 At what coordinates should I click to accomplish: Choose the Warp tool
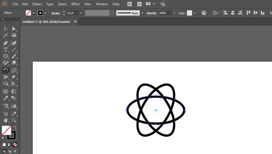click(5, 77)
